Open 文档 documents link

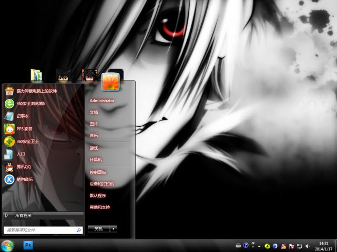[x=94, y=112]
